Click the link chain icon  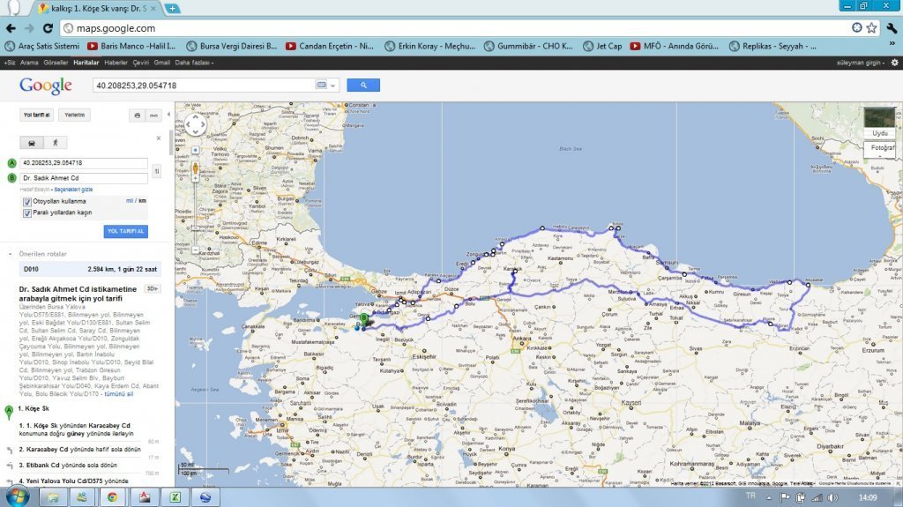pyautogui.click(x=153, y=115)
